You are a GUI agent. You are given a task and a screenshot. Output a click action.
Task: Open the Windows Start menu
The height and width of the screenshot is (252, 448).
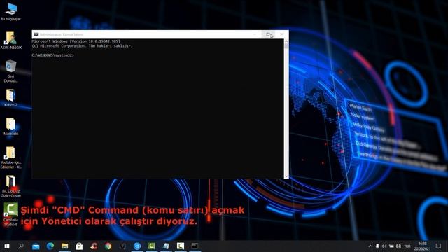pyautogui.click(x=7, y=246)
